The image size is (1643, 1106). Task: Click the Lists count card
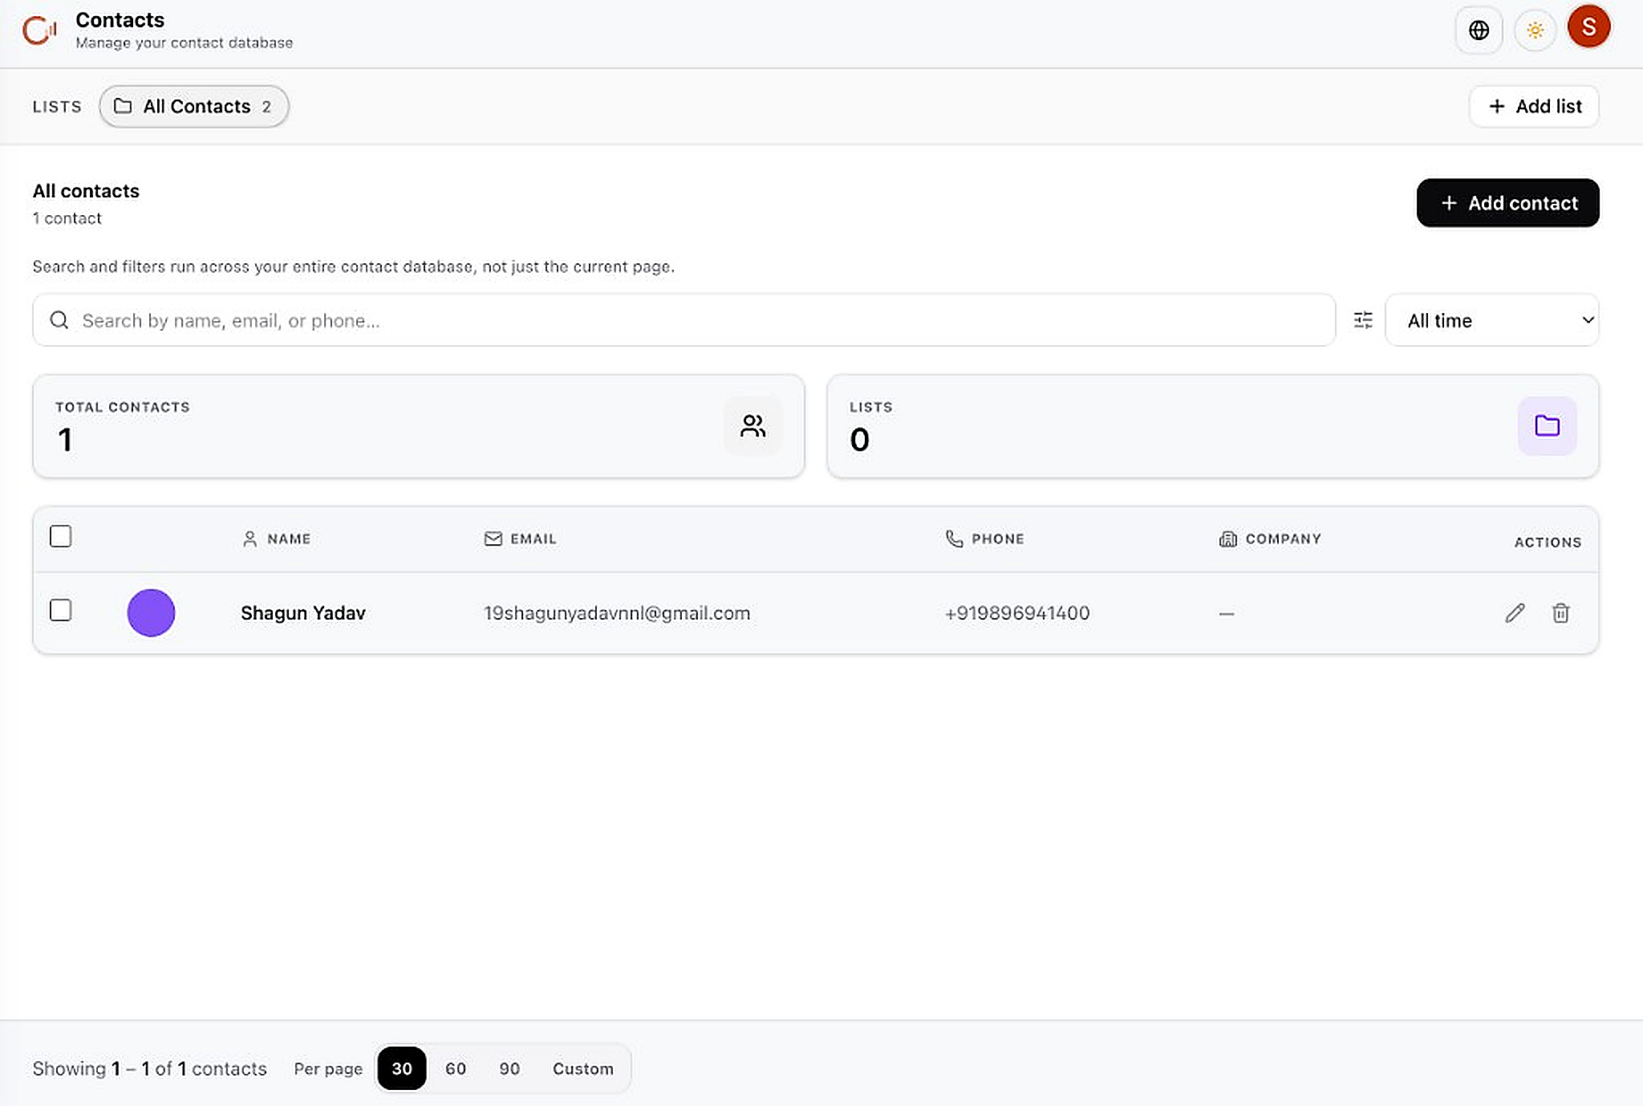[x=1212, y=426]
